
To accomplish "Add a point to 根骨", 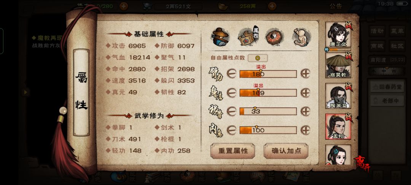I will click(305, 112).
